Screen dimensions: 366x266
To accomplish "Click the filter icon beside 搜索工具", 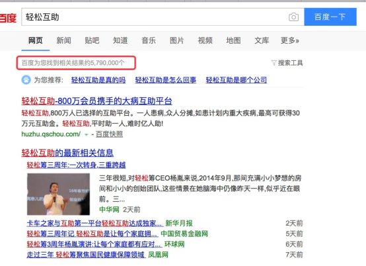I will tap(274, 63).
